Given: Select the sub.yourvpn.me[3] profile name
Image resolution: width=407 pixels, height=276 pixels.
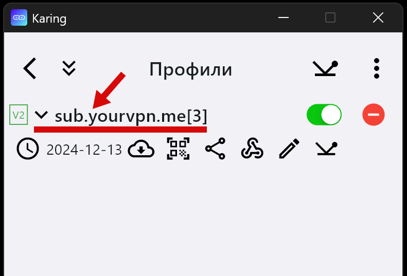Looking at the screenshot, I should click(131, 116).
